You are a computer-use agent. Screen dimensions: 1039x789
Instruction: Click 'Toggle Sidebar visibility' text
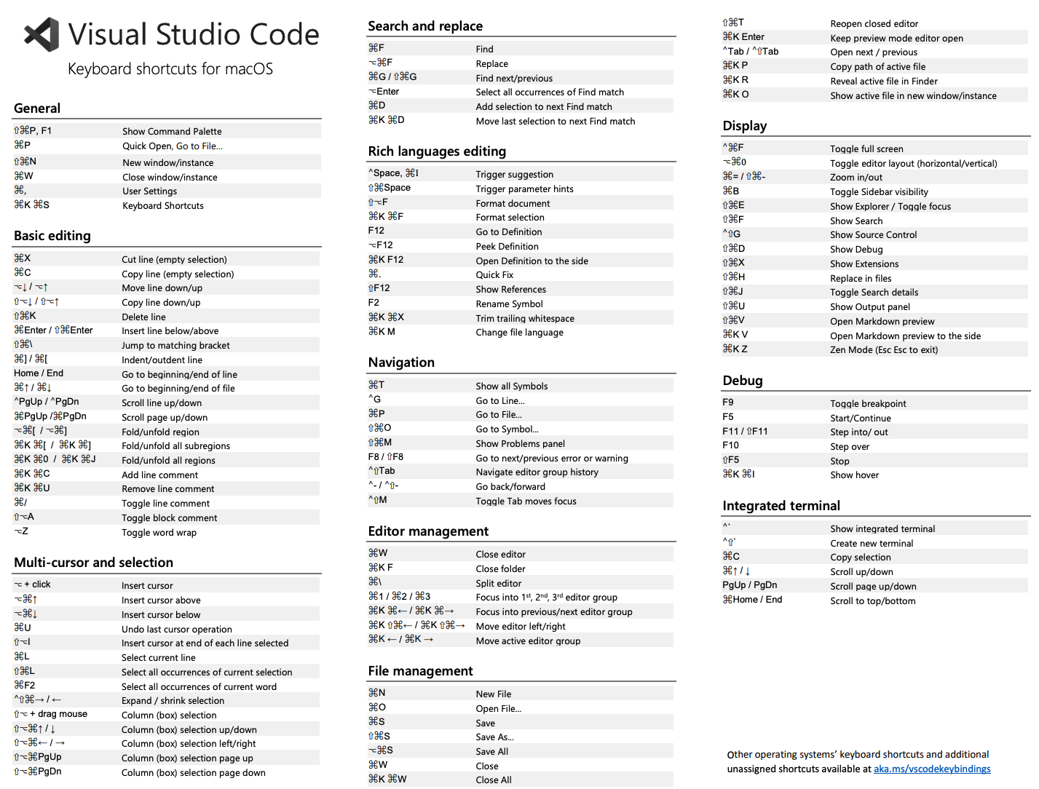[879, 192]
